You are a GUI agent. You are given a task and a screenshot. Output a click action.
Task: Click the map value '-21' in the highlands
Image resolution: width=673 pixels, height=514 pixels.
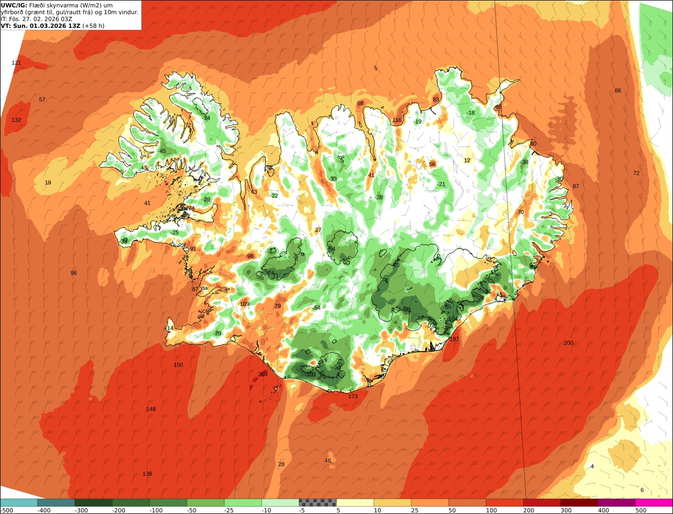pyautogui.click(x=441, y=184)
